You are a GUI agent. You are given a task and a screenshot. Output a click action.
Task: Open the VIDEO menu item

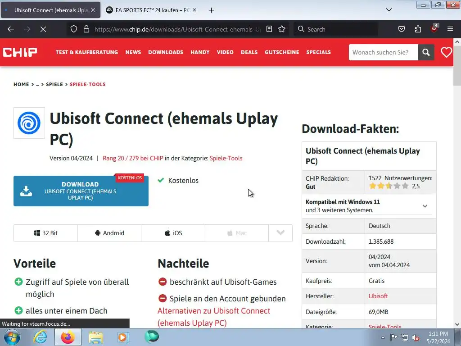[x=225, y=52]
